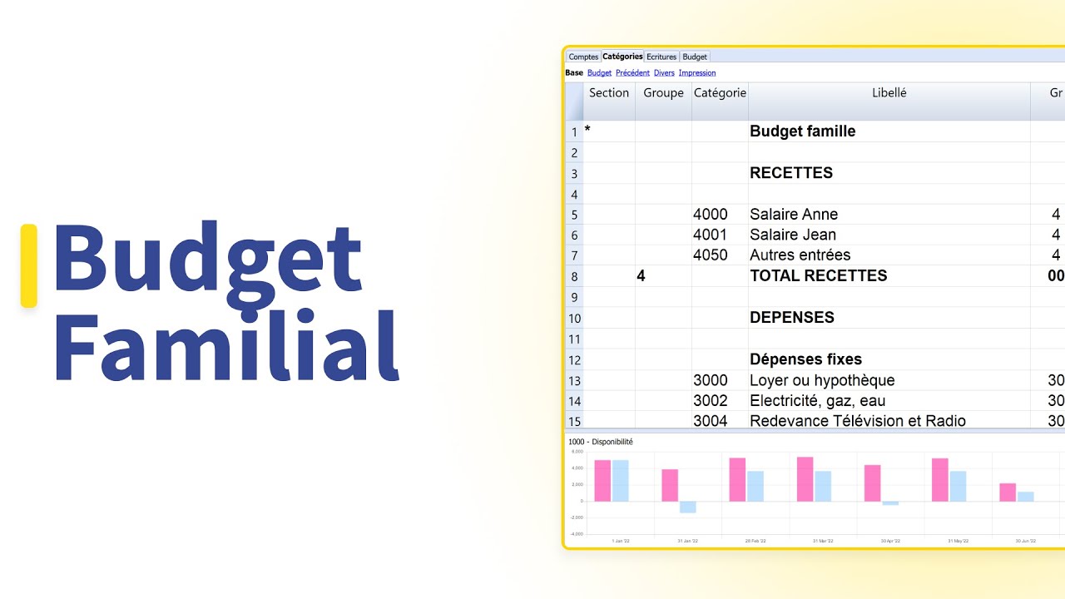Select the 'Dépenses fixes' cell
The height and width of the screenshot is (599, 1065).
coord(889,359)
